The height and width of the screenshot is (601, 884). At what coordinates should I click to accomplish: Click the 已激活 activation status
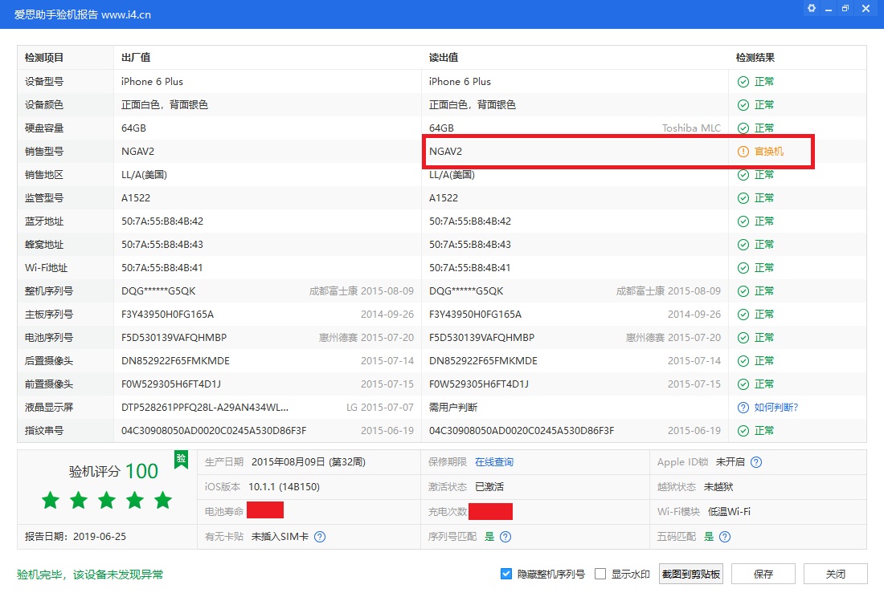coord(489,487)
